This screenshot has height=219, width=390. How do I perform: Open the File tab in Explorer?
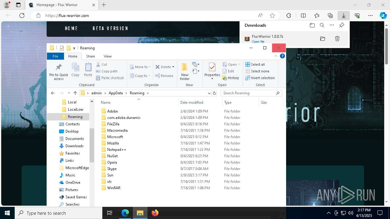[55, 56]
